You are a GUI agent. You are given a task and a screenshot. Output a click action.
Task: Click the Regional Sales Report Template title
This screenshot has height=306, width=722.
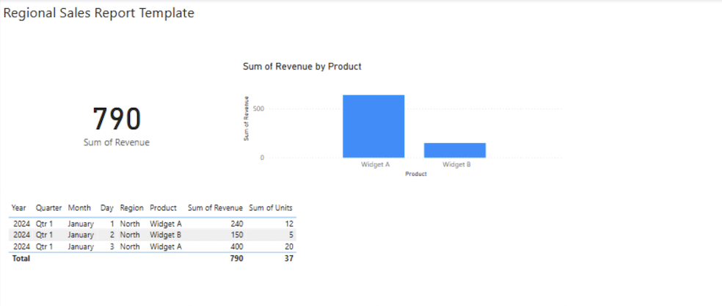99,13
